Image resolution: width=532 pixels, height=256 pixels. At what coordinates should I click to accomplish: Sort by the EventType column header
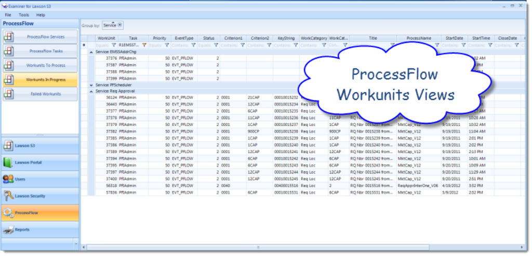(x=183, y=38)
